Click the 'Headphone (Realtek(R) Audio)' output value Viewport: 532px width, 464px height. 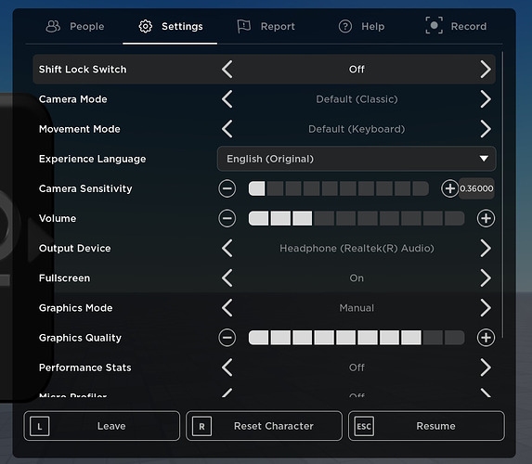(357, 249)
